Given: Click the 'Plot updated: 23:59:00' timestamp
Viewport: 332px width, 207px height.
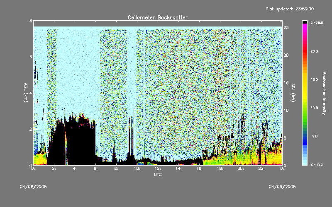Looking at the screenshot, I should pos(290,9).
